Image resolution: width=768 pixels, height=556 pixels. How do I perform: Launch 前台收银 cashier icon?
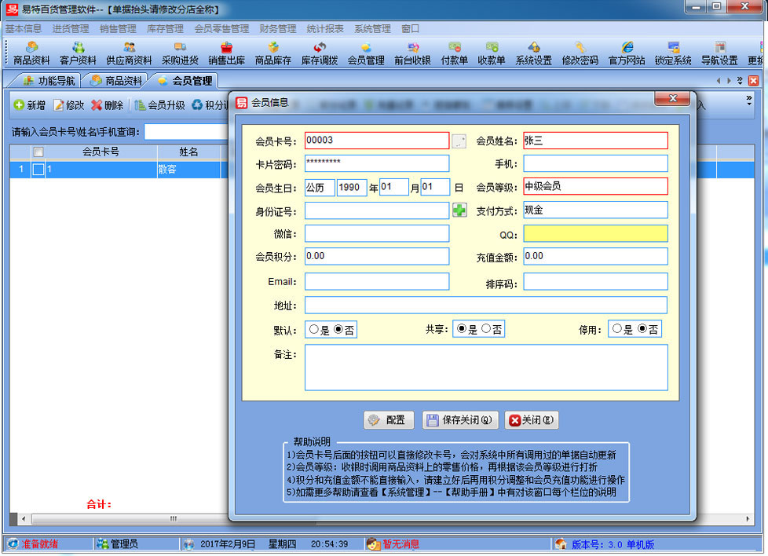point(412,53)
